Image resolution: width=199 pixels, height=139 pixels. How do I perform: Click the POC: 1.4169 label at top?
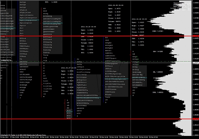click(51, 2)
